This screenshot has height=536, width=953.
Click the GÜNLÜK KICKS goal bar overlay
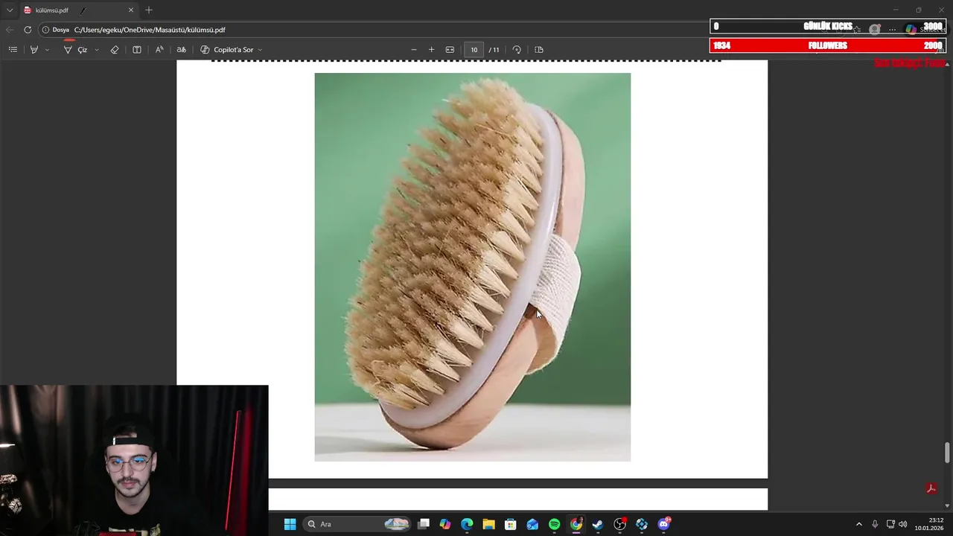tap(828, 27)
